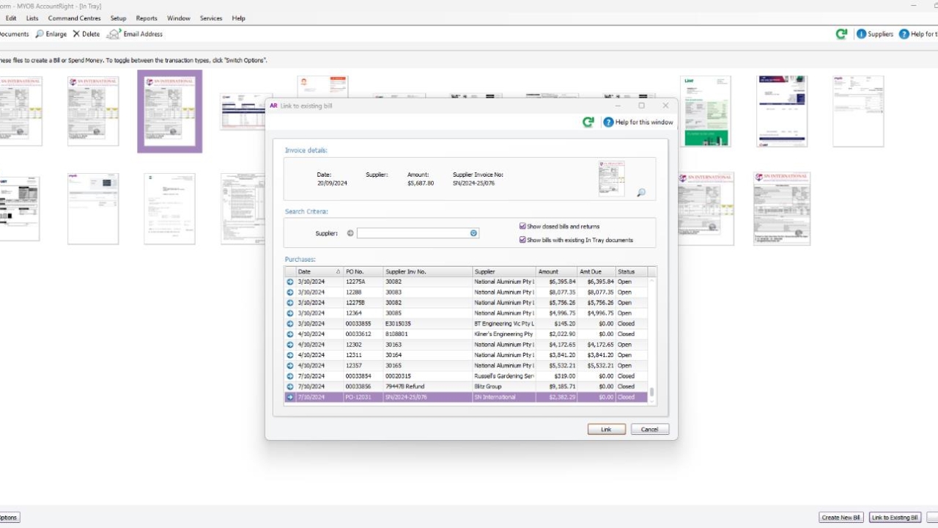Viewport: 938px width, 528px height.
Task: Open bill arrow for PO 12311 row
Action: pyautogui.click(x=290, y=355)
